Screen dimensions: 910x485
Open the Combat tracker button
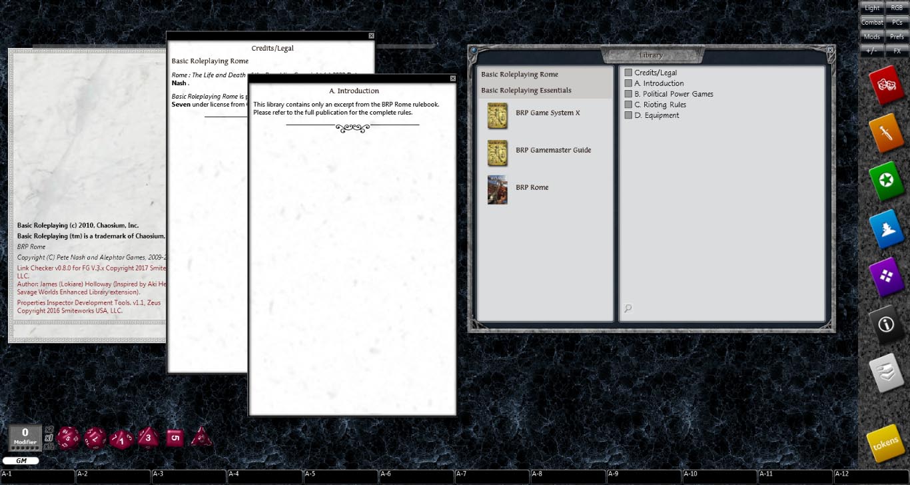click(872, 22)
